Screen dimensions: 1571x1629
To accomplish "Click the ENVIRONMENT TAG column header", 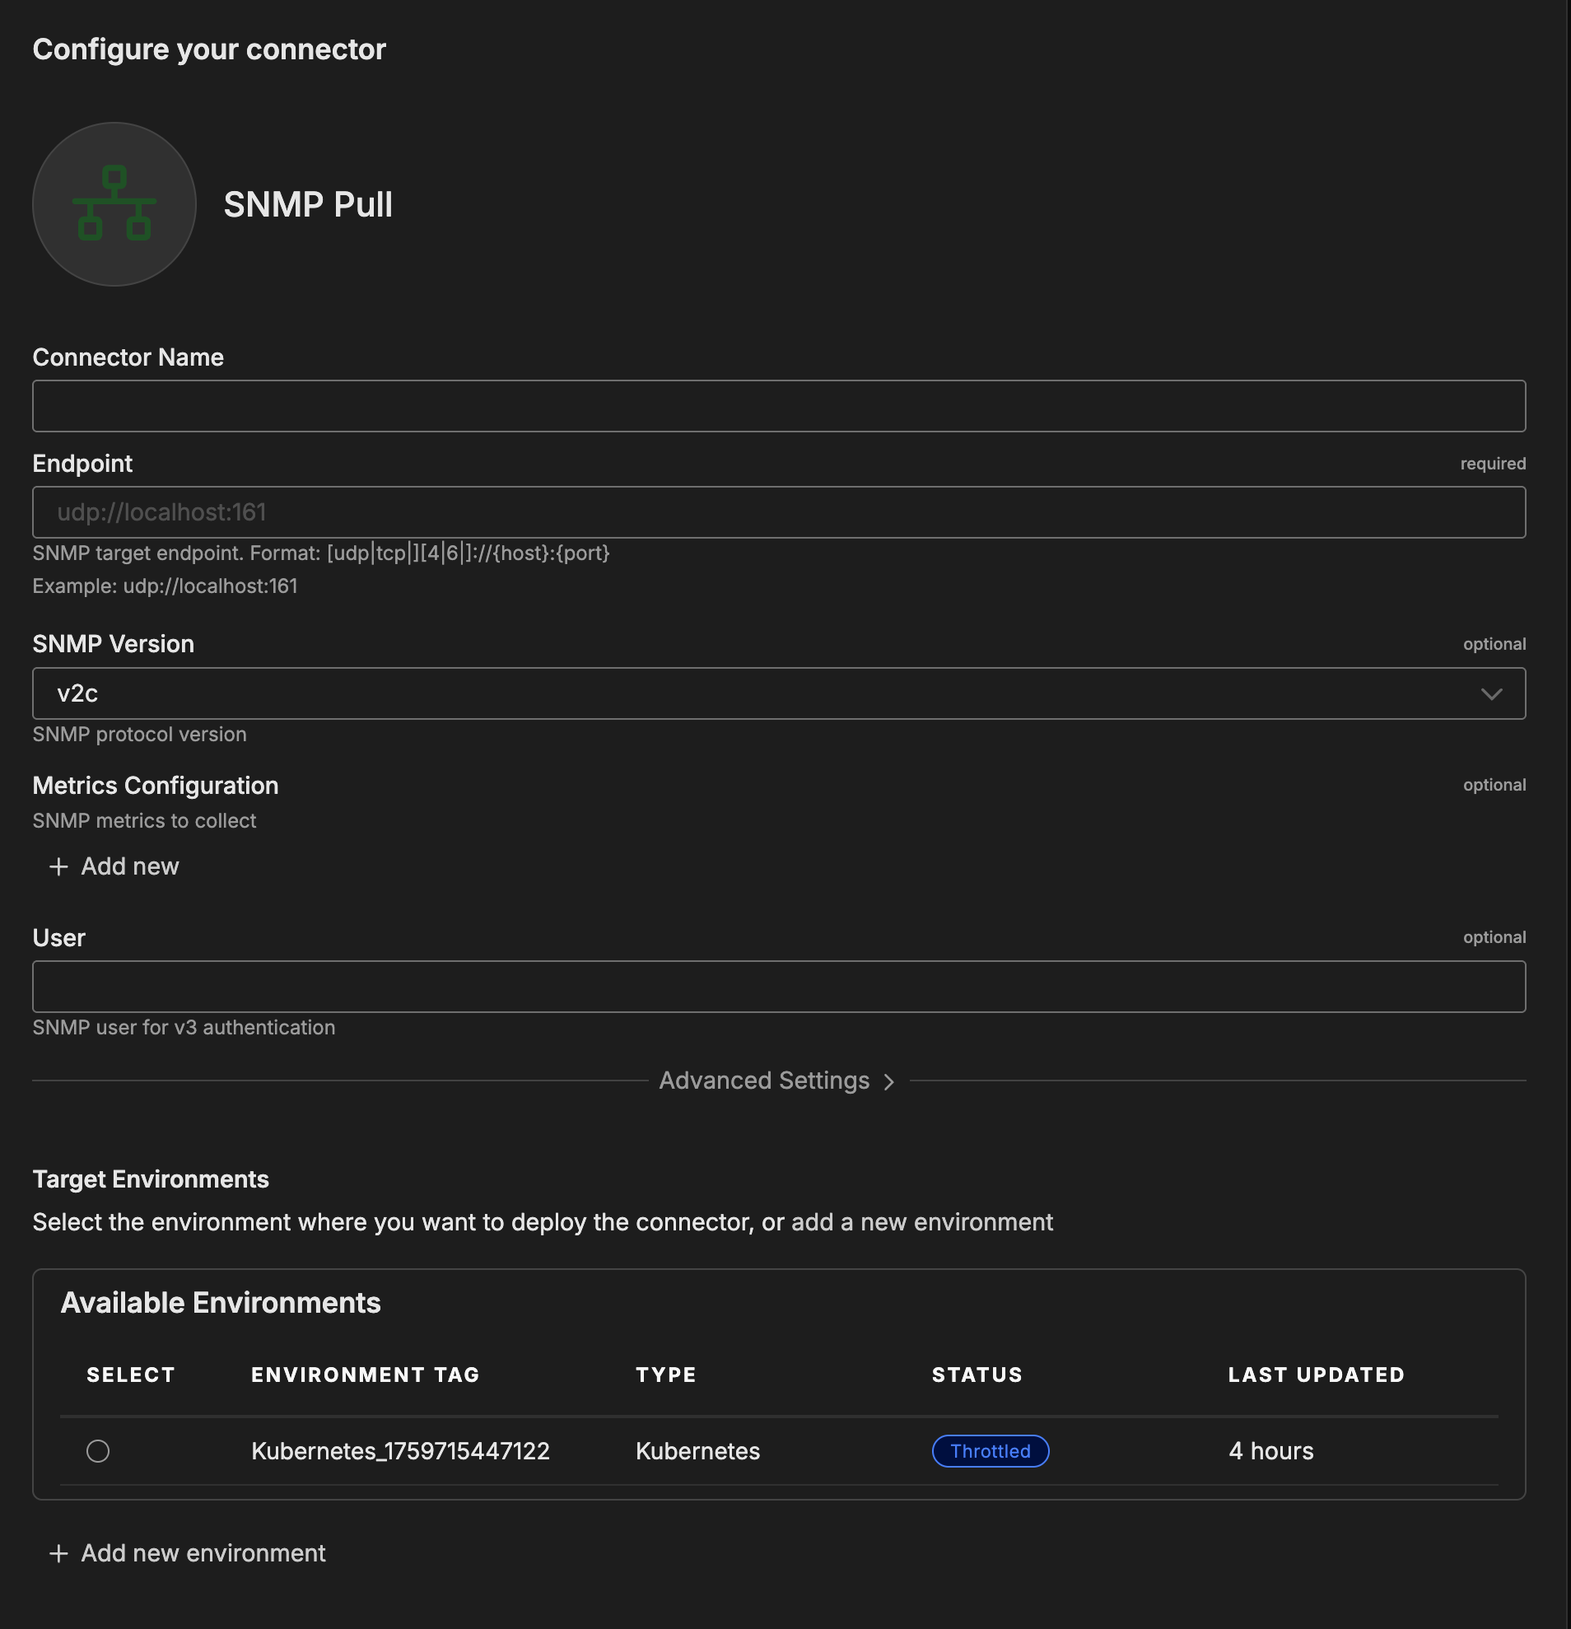I will tap(366, 1375).
